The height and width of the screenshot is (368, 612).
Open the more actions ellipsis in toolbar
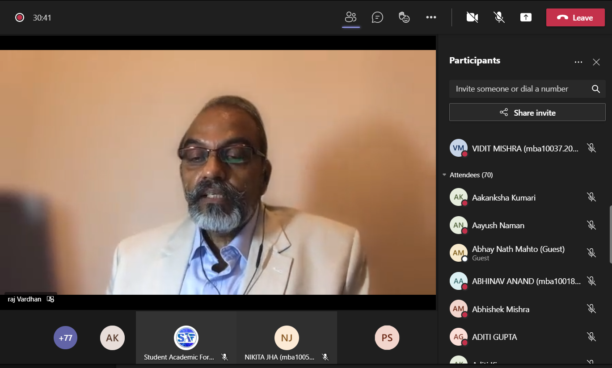coord(431,17)
